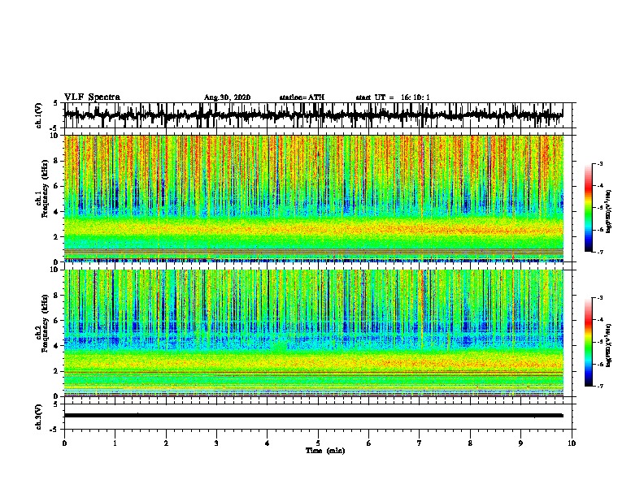This screenshot has height=497, width=644.
Task: Click the ch.2 spectrogram panel
Action: click(314, 333)
